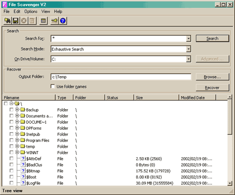Click the list view toolbar icon

click(x=43, y=21)
